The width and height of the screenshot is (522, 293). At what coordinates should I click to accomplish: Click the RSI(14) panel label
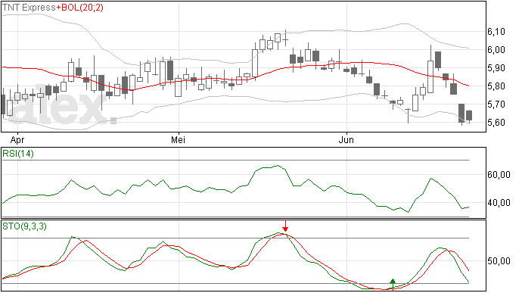[x=18, y=154]
